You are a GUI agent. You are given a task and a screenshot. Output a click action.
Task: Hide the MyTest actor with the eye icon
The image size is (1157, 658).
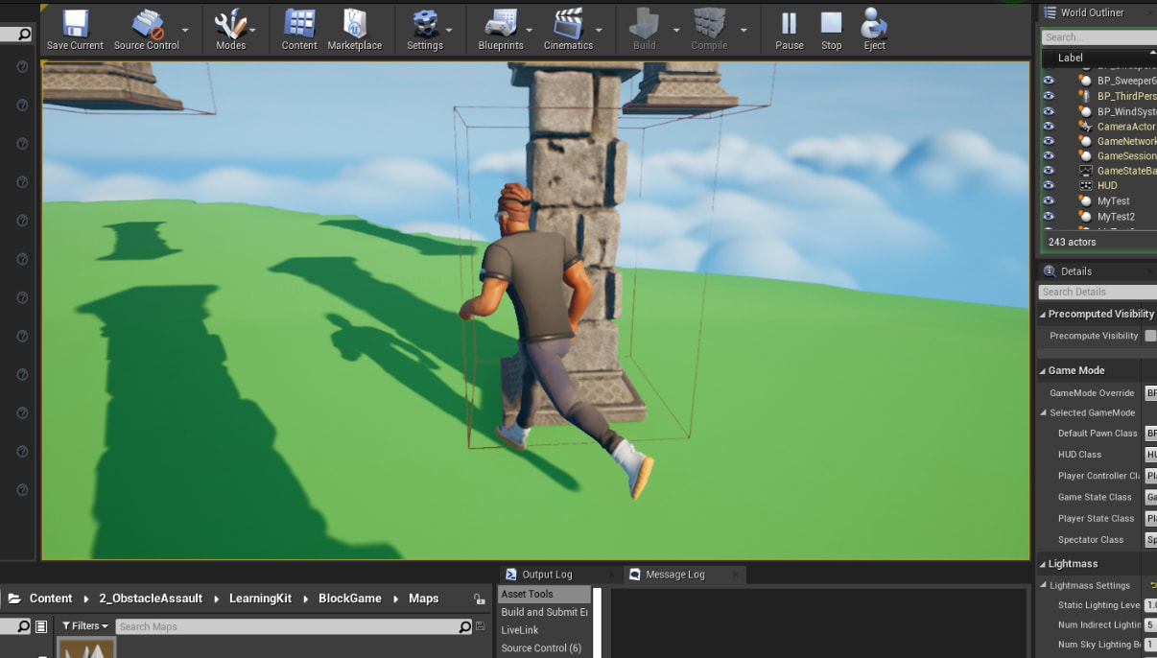tap(1049, 201)
